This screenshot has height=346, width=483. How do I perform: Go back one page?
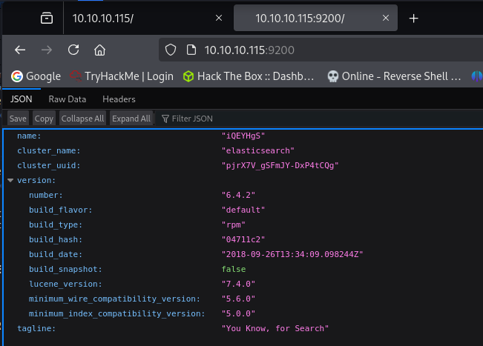click(x=20, y=50)
